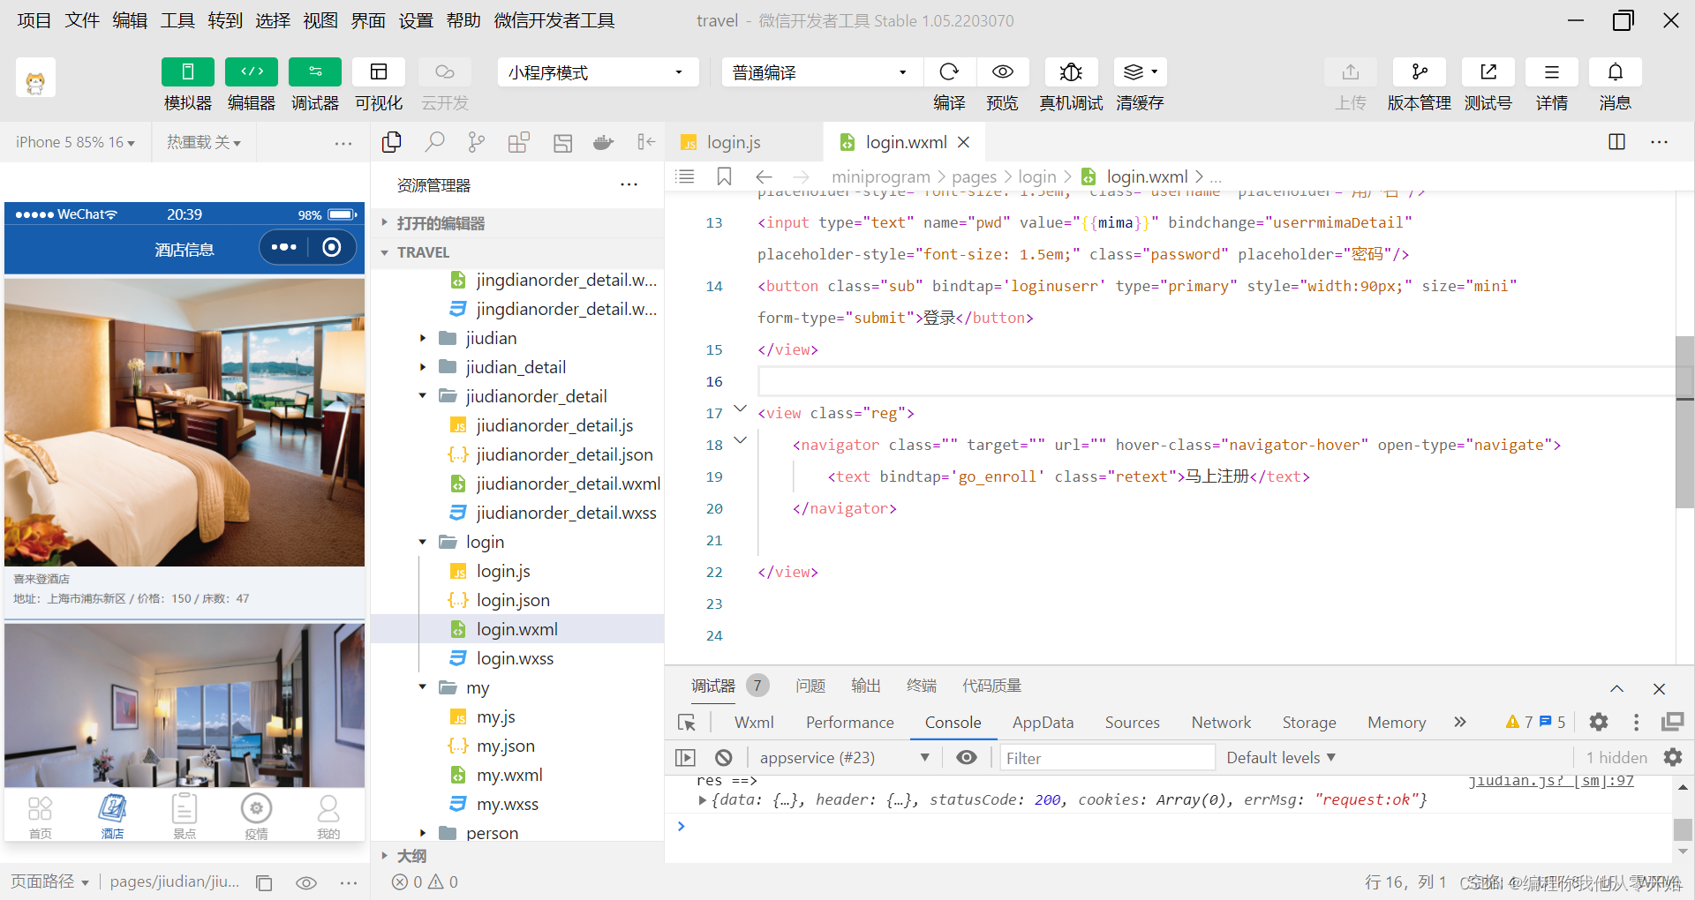The height and width of the screenshot is (900, 1695).
Task: Close the login.wxml tab
Action: (964, 142)
